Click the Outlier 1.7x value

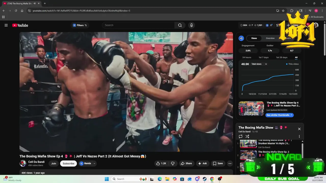(270, 51)
